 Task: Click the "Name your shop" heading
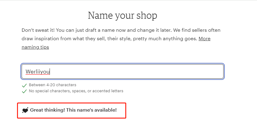click(x=122, y=15)
